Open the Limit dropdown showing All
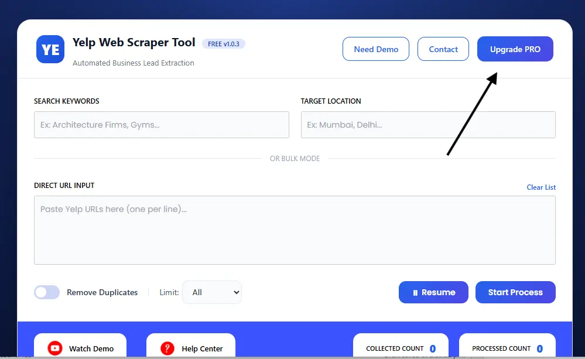This screenshot has width=585, height=359. tap(212, 292)
